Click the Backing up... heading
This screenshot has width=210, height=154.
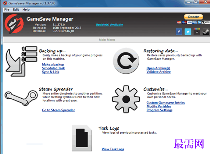[52, 51]
